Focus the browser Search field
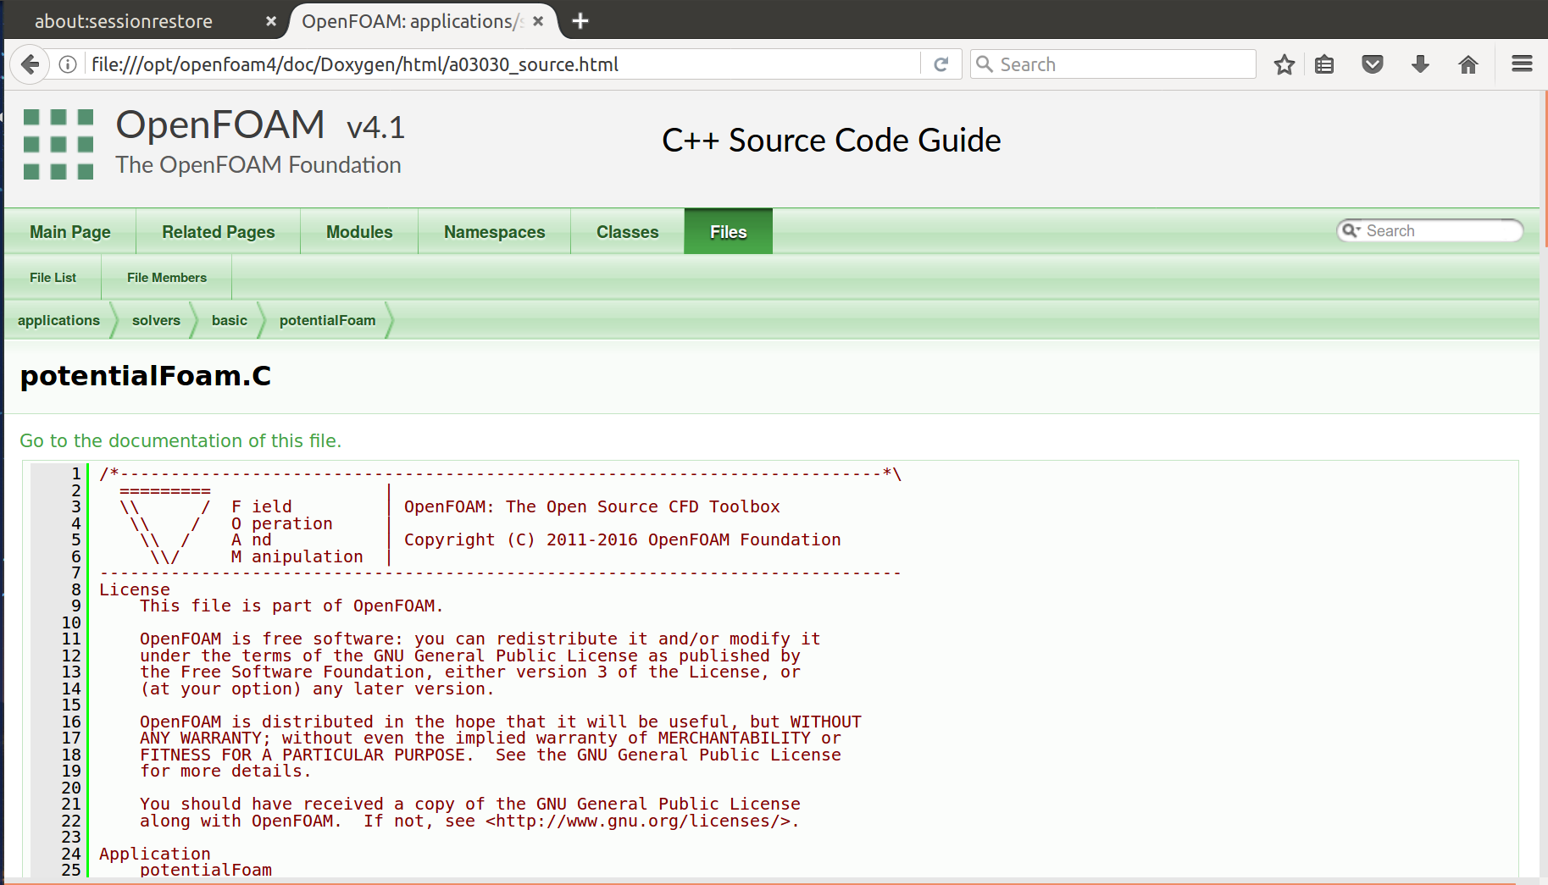Image resolution: width=1548 pixels, height=885 pixels. click(x=1112, y=64)
